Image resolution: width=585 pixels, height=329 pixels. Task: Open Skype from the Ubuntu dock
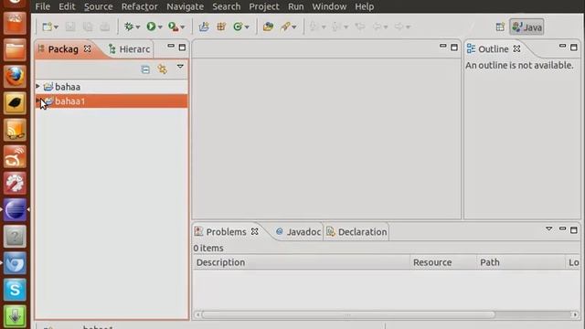coord(15,290)
